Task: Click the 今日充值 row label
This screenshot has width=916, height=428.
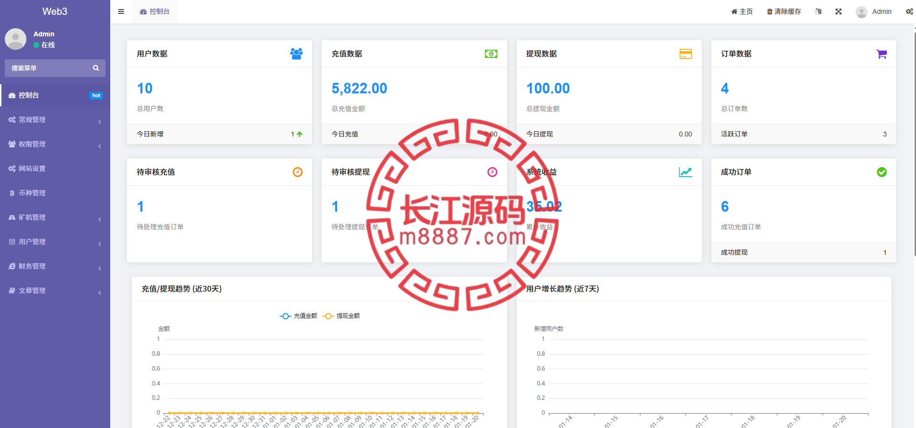Action: (345, 134)
